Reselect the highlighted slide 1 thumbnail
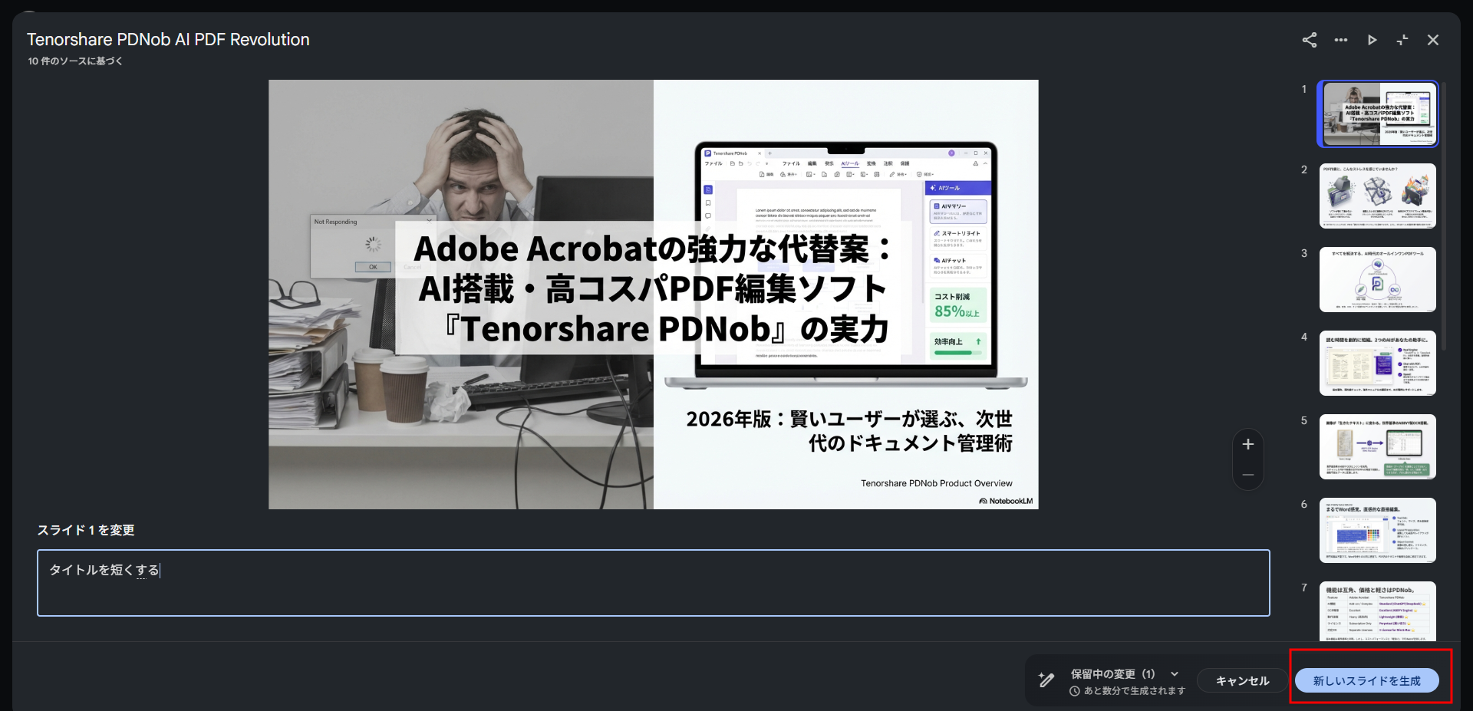 [x=1377, y=114]
